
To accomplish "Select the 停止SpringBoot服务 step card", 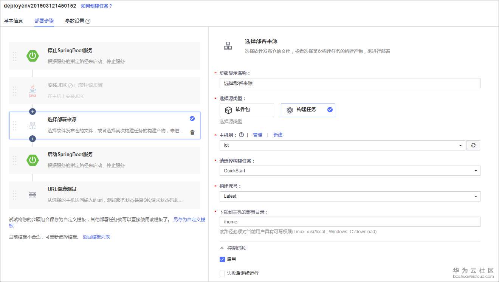I will (x=105, y=56).
